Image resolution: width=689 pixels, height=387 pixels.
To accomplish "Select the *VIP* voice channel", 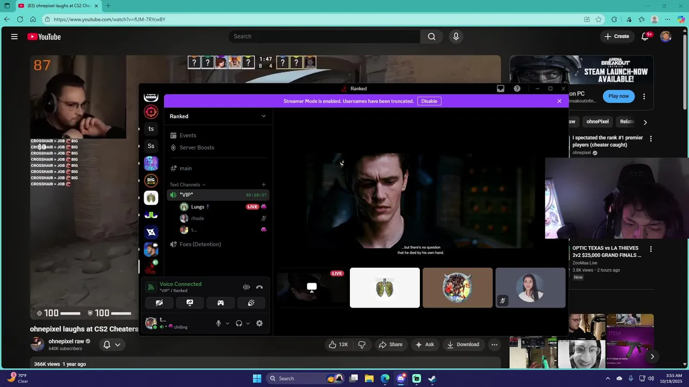I will [x=218, y=195].
